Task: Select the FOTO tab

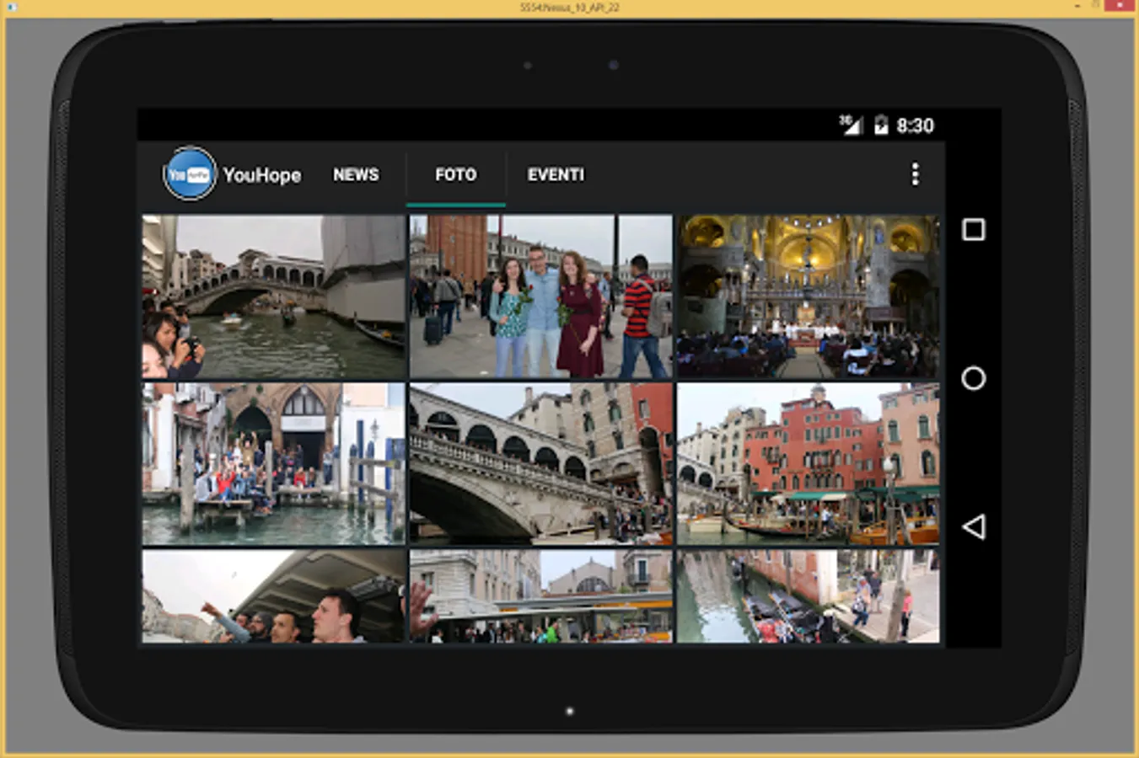Action: click(456, 174)
